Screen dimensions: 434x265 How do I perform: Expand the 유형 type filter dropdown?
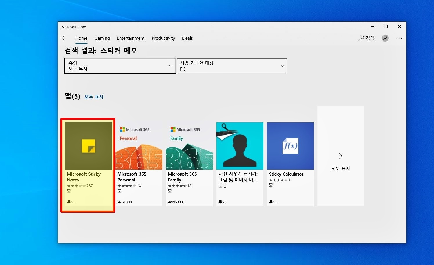pyautogui.click(x=120, y=66)
